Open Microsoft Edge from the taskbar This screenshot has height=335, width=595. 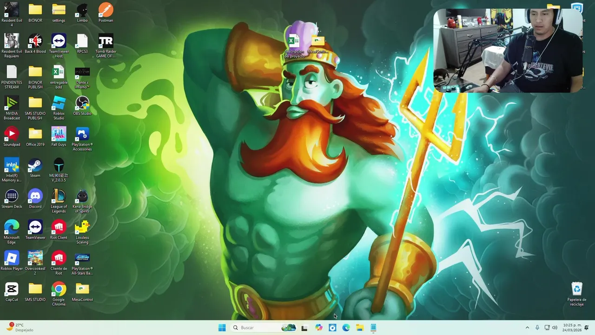click(x=346, y=328)
